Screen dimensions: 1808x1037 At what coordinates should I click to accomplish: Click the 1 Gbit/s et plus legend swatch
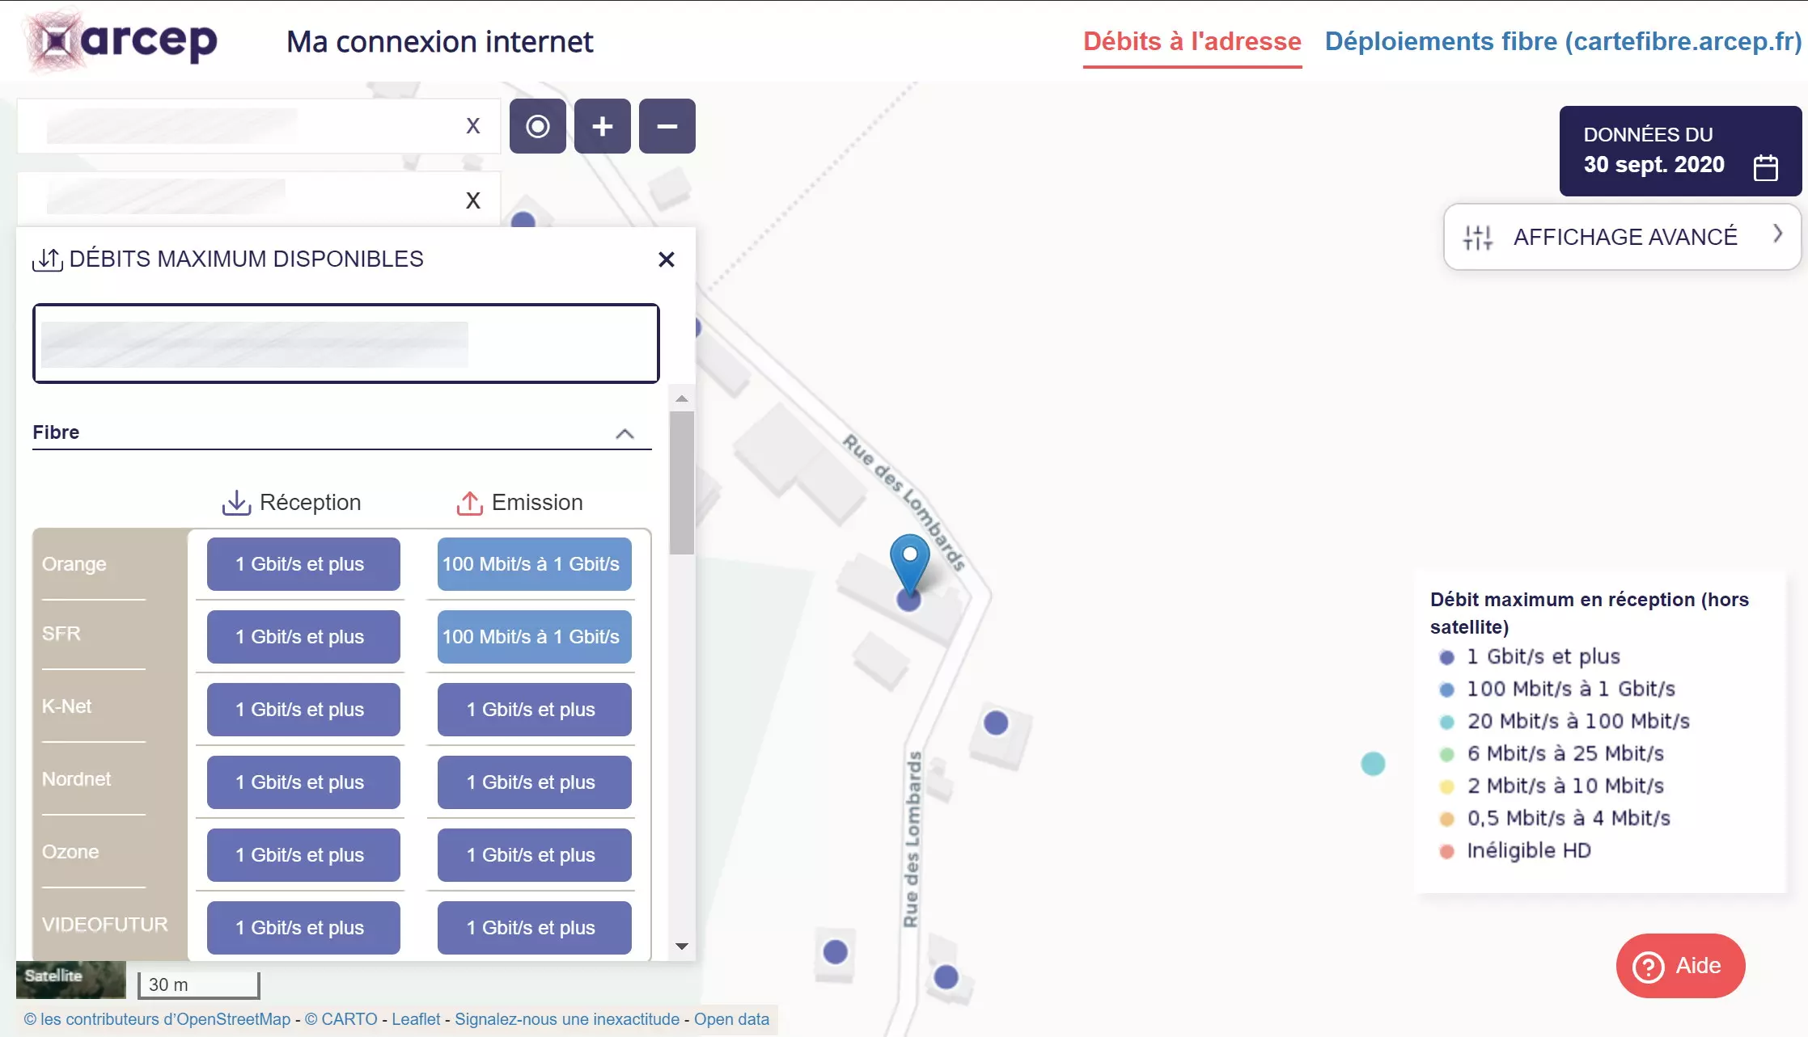pyautogui.click(x=1447, y=657)
